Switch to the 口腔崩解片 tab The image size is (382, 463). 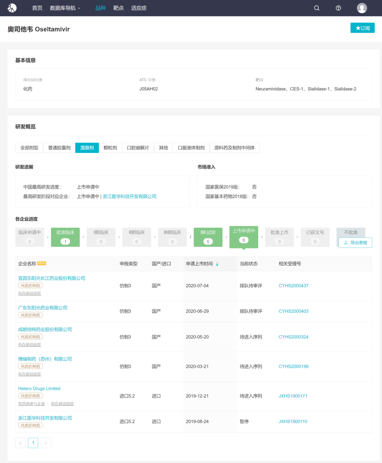click(x=138, y=148)
